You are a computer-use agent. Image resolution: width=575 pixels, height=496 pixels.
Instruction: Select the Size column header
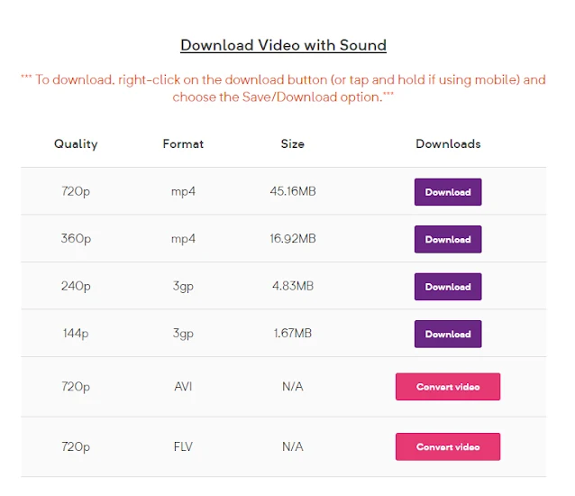point(293,143)
